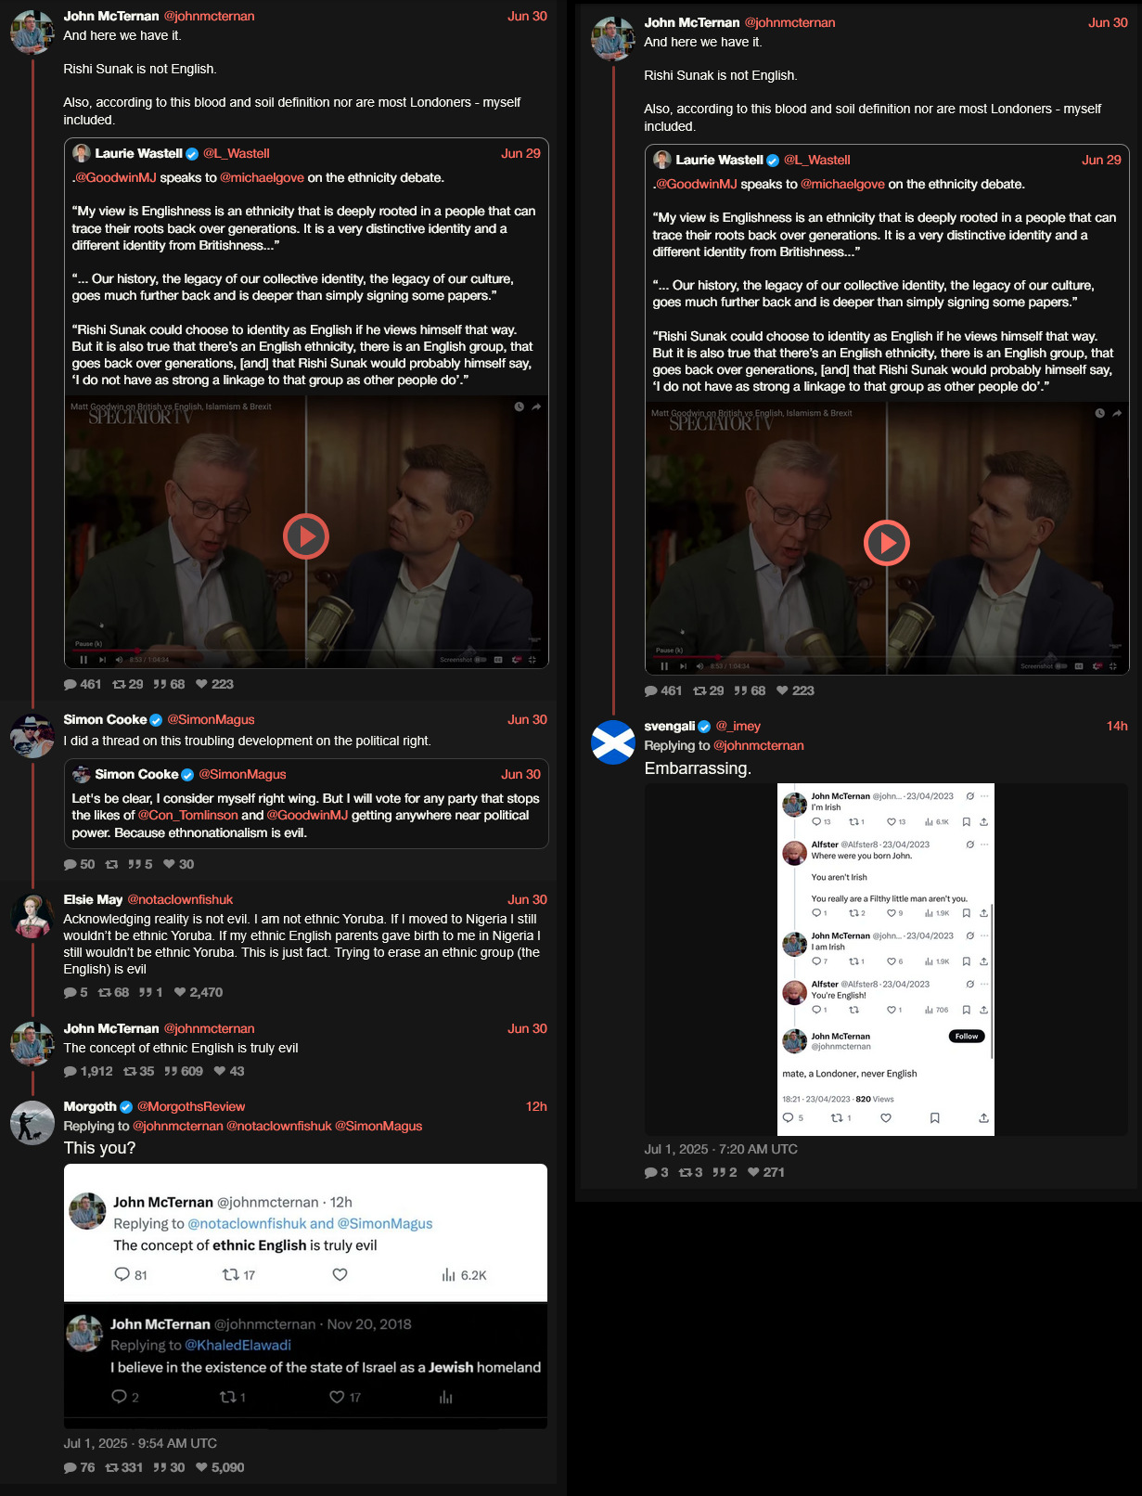
Task: Click the heart icon with 5,090 likes
Action: click(201, 1467)
